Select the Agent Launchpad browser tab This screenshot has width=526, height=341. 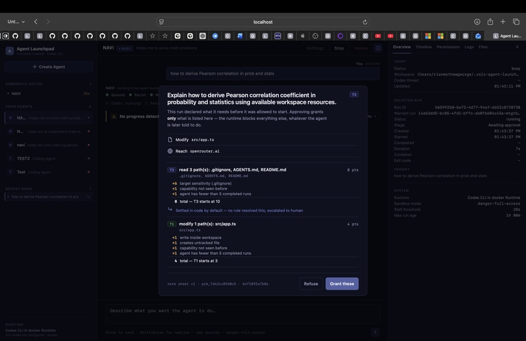(507, 36)
